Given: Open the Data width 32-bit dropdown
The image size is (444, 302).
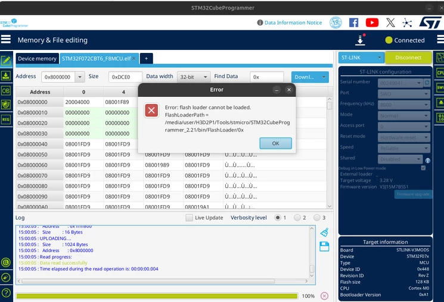Looking at the screenshot, I should click(x=194, y=77).
